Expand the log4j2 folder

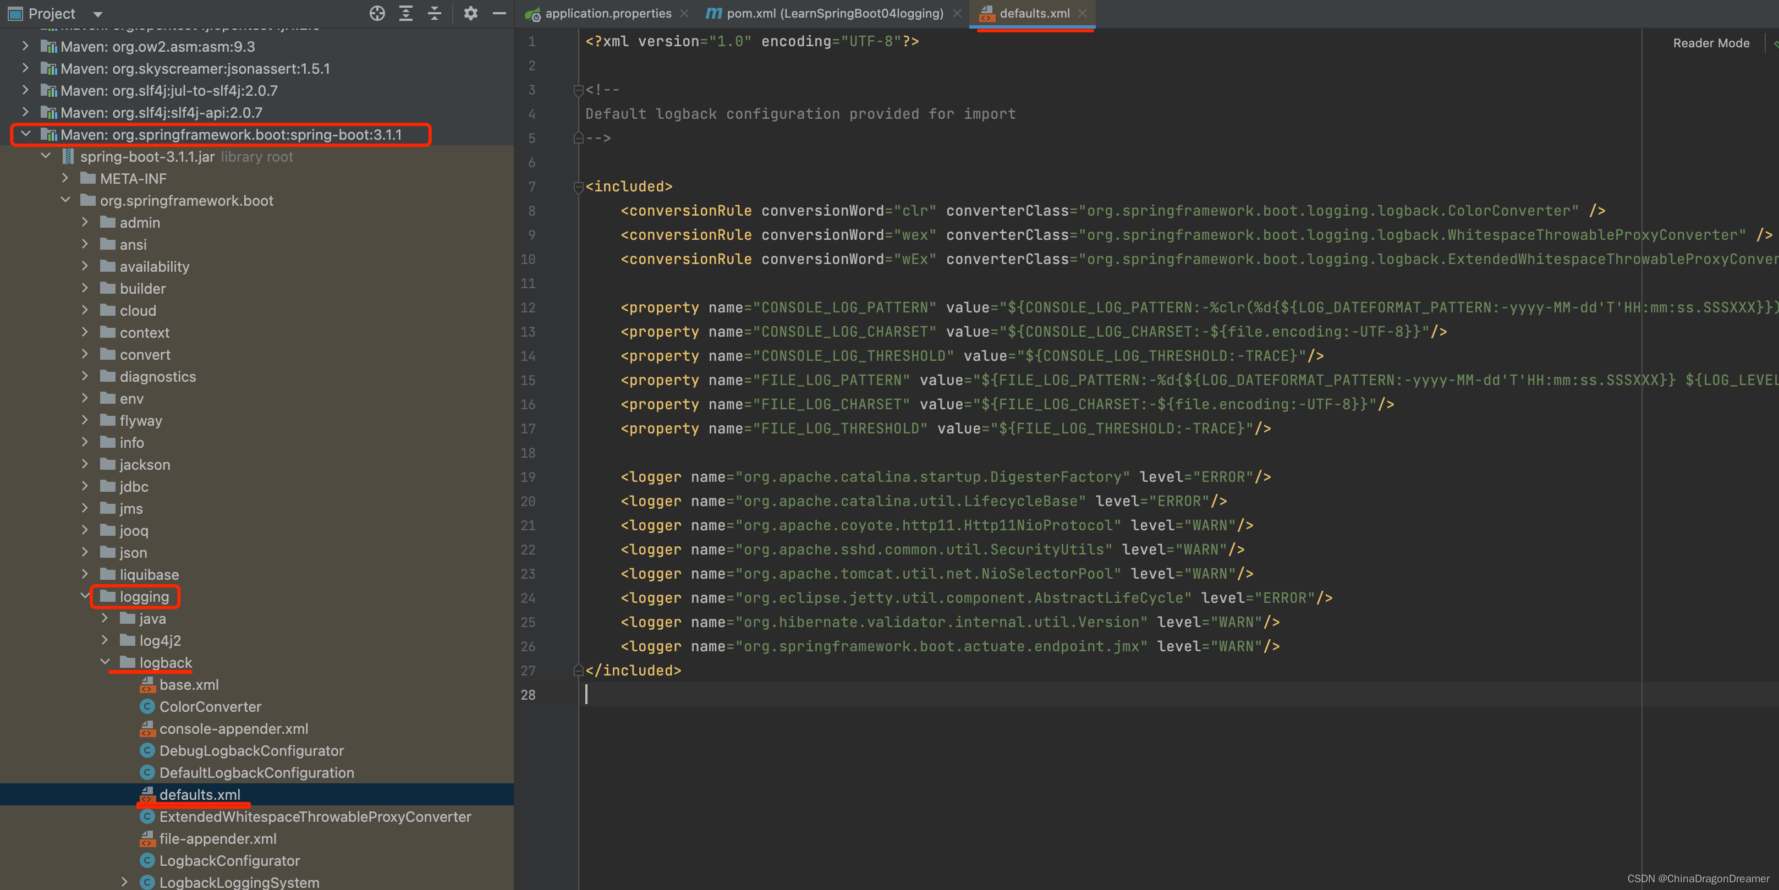coord(105,640)
